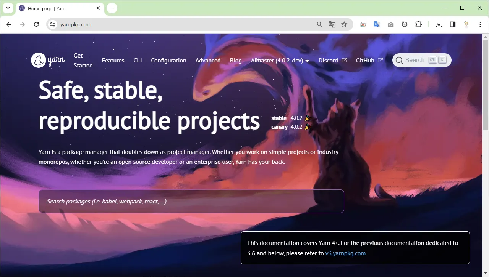Open the Discord external link
The width and height of the screenshot is (489, 277).
pyautogui.click(x=333, y=60)
